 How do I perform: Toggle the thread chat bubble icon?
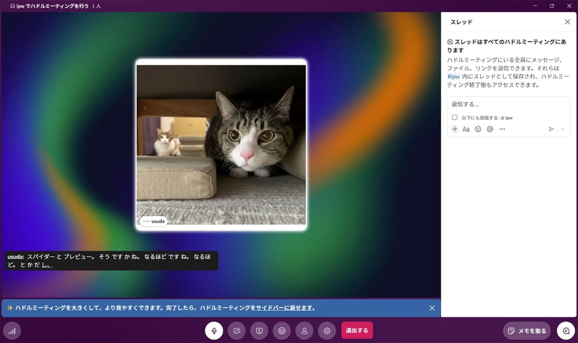[x=565, y=331]
